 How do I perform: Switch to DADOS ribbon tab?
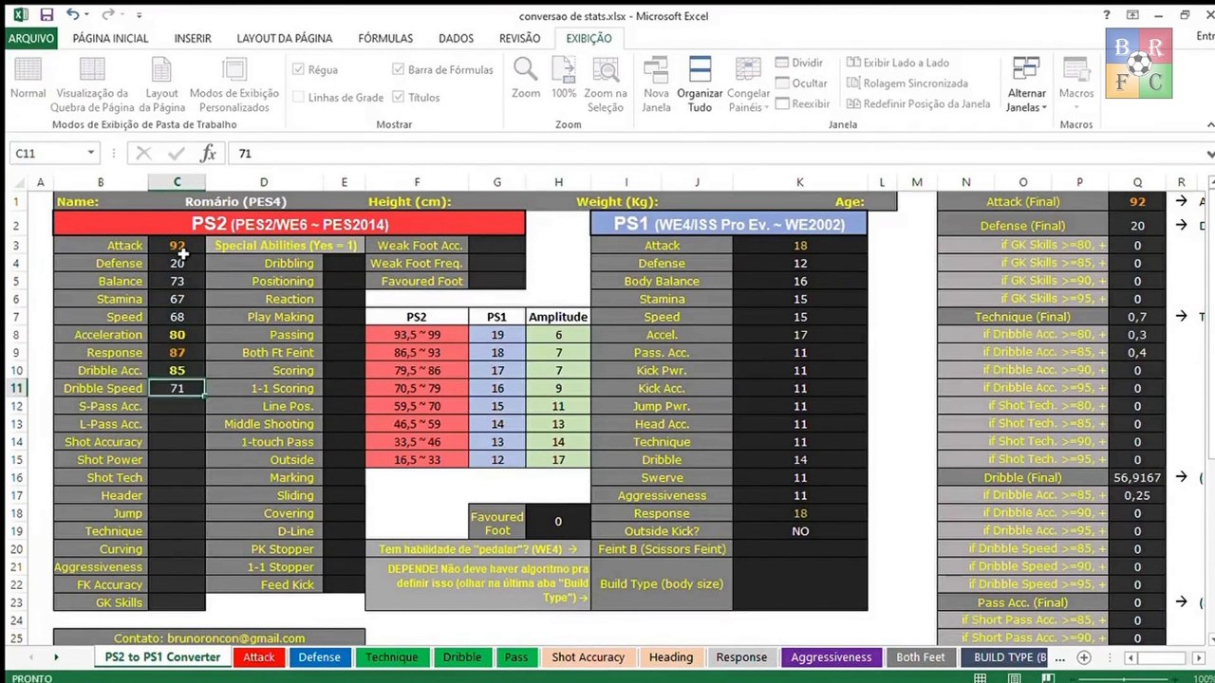[x=457, y=38]
